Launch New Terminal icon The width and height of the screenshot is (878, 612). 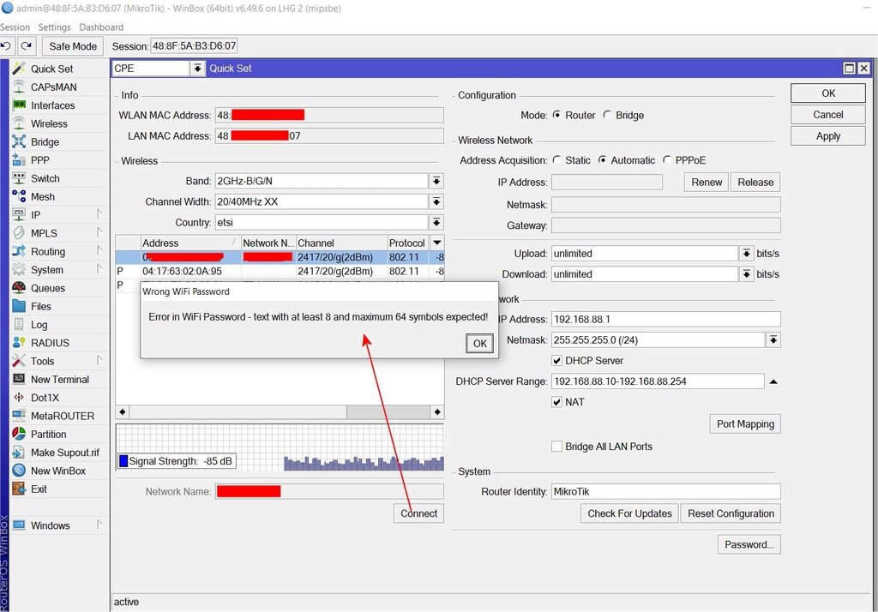point(19,379)
